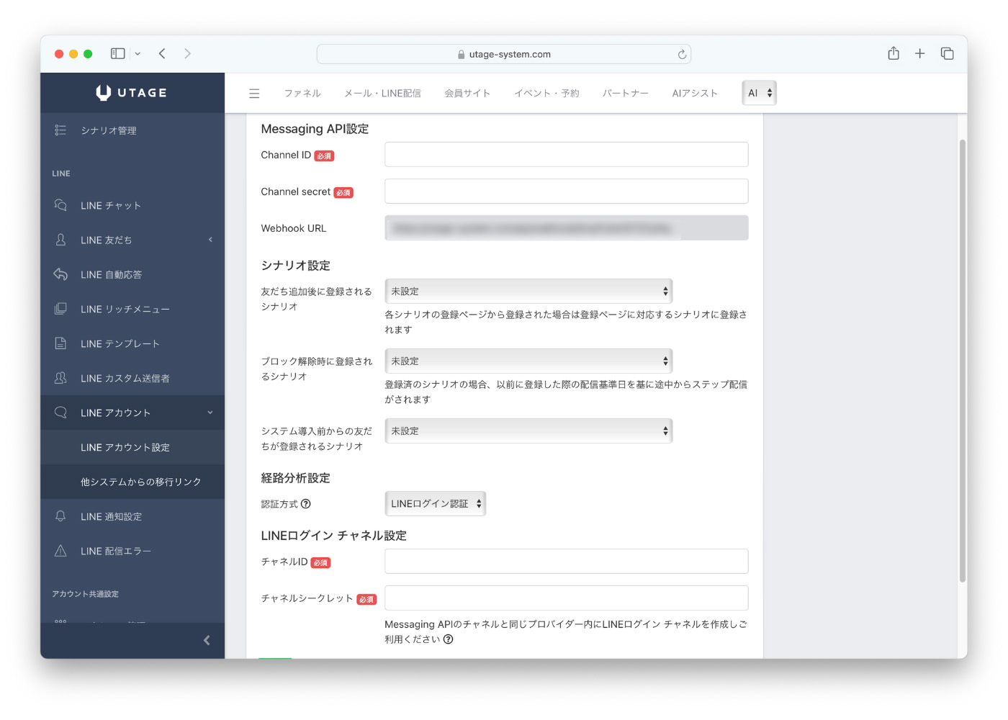The image size is (1008, 720).
Task: Open システム導入前からの友だち scenario dropdown
Action: 528,431
